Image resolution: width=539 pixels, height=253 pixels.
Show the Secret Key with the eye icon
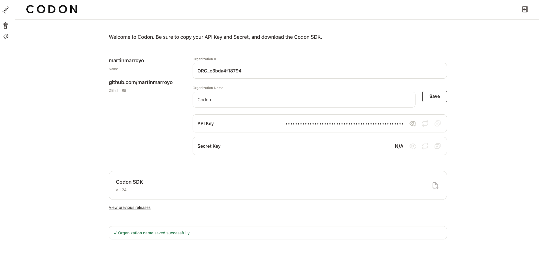413,146
